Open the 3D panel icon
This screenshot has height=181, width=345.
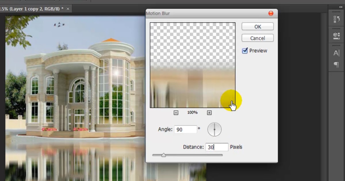(336, 35)
